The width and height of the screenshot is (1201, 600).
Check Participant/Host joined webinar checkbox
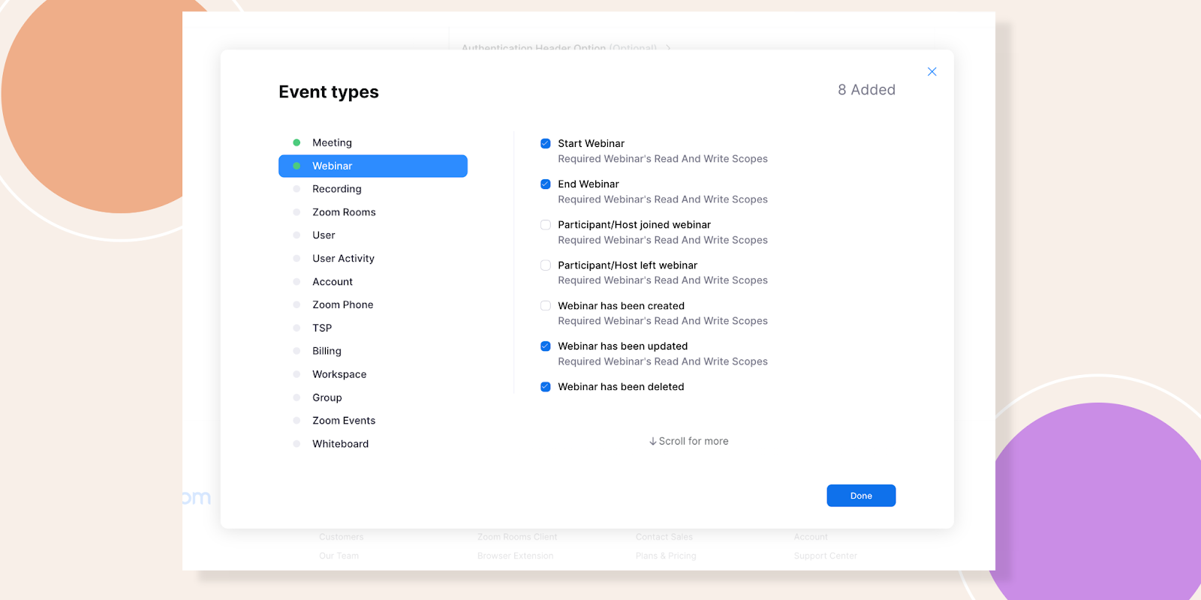pyautogui.click(x=546, y=225)
